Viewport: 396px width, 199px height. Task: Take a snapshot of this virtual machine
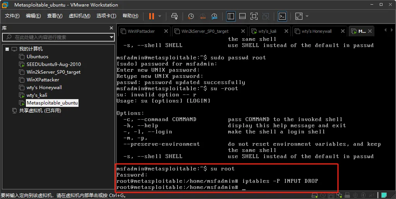191,16
